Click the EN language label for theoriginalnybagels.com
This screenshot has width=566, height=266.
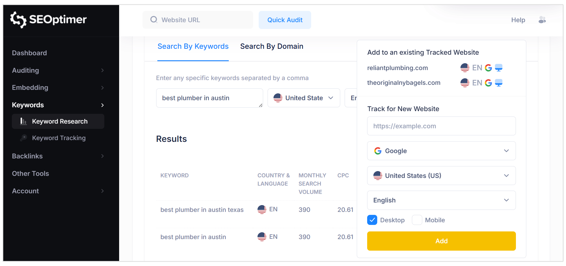pyautogui.click(x=477, y=83)
